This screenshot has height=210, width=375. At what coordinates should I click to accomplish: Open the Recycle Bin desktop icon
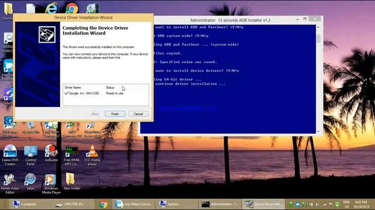tap(30, 128)
